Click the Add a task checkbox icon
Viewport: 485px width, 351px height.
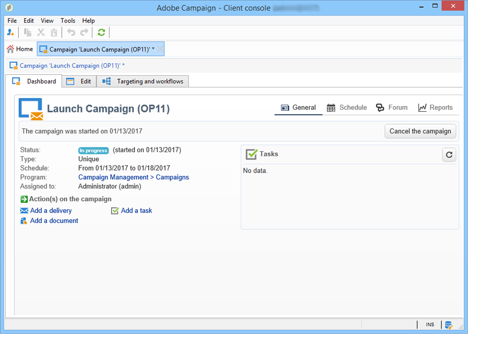coord(115,211)
